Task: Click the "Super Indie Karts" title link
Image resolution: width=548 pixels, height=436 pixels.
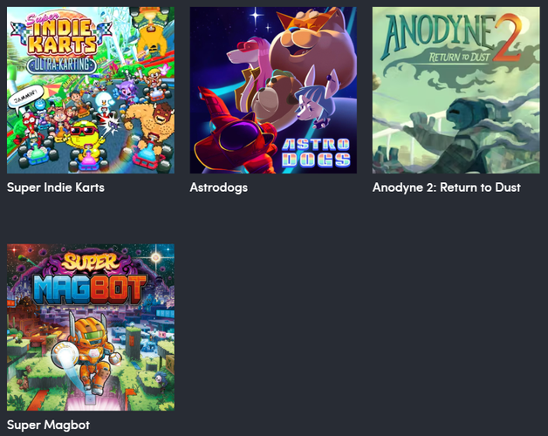Action: pos(56,187)
